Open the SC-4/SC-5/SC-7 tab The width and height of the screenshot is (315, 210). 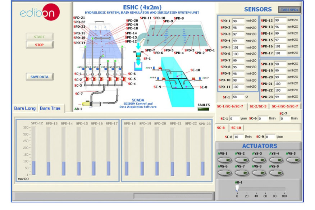(x=285, y=106)
